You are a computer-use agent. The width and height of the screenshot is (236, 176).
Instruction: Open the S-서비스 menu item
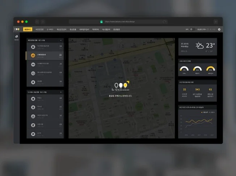pos(50,29)
